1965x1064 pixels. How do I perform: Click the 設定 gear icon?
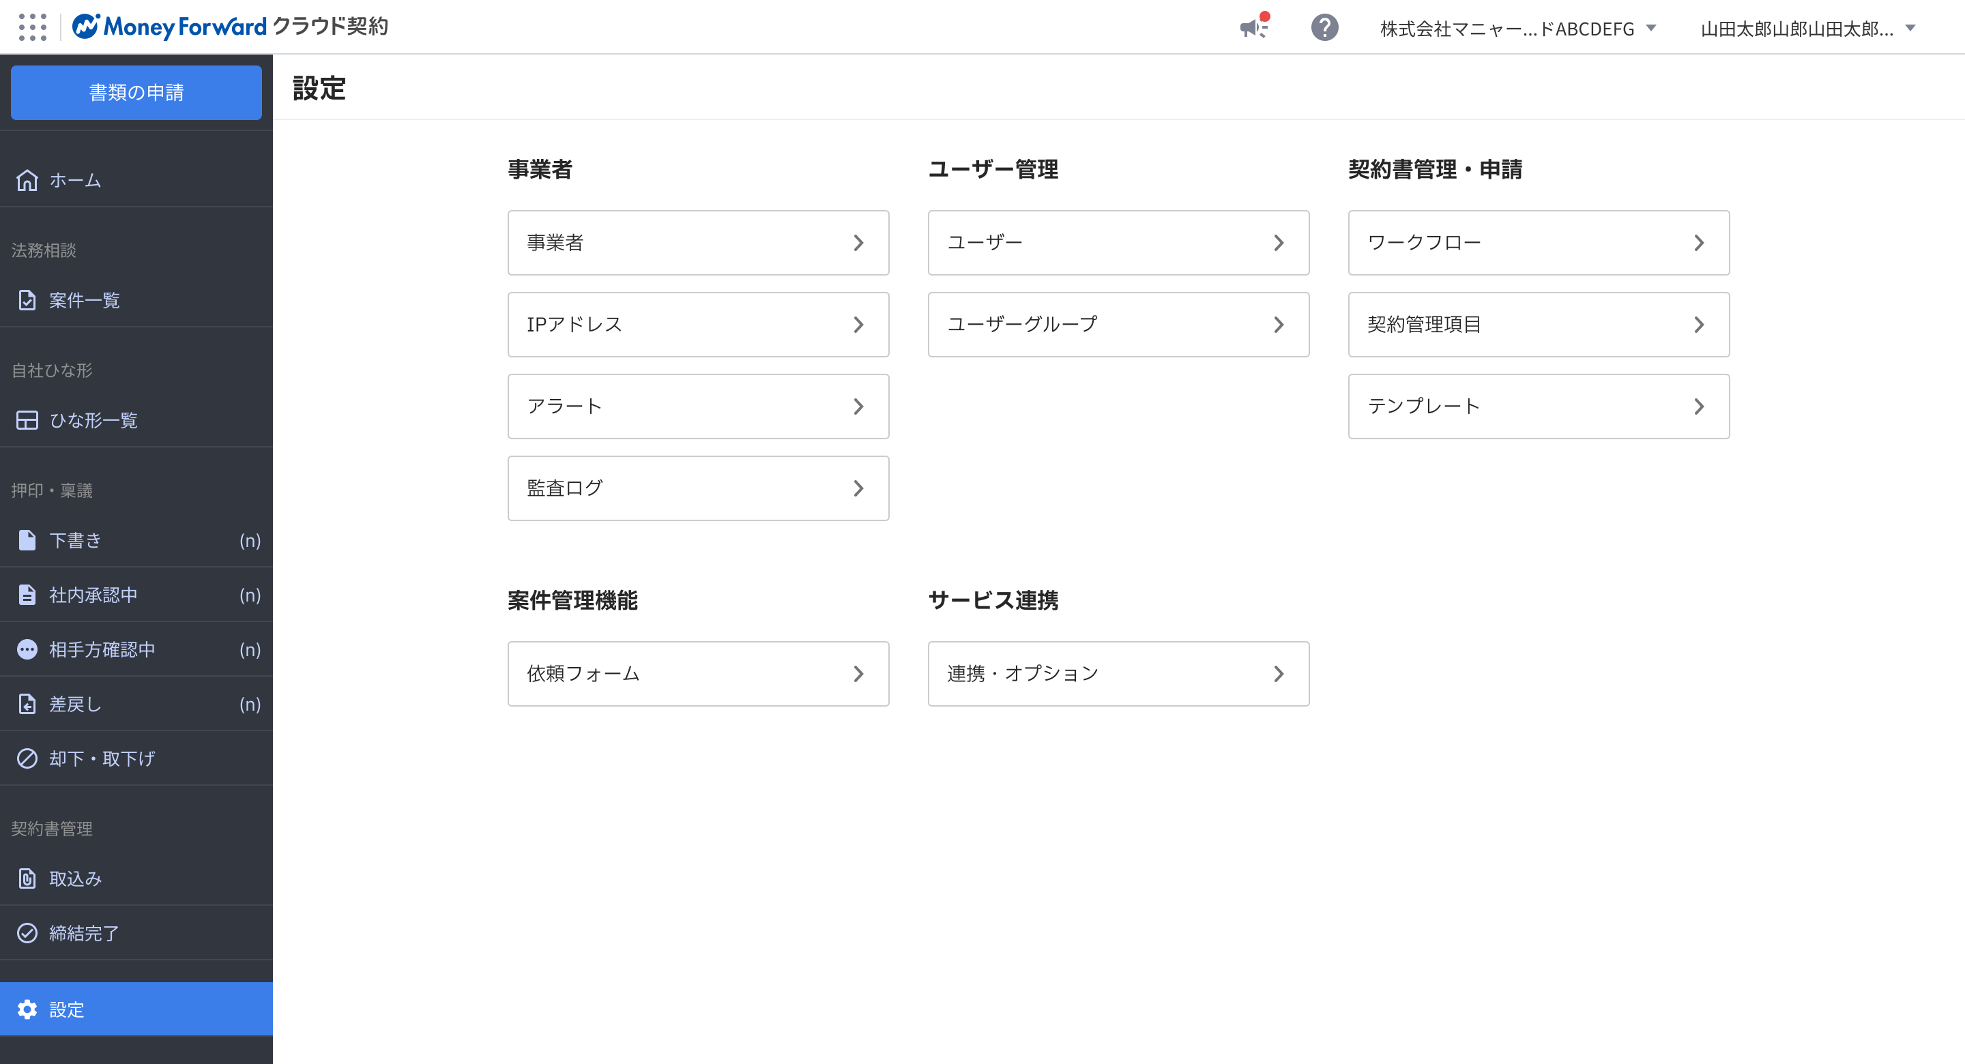click(x=27, y=1009)
